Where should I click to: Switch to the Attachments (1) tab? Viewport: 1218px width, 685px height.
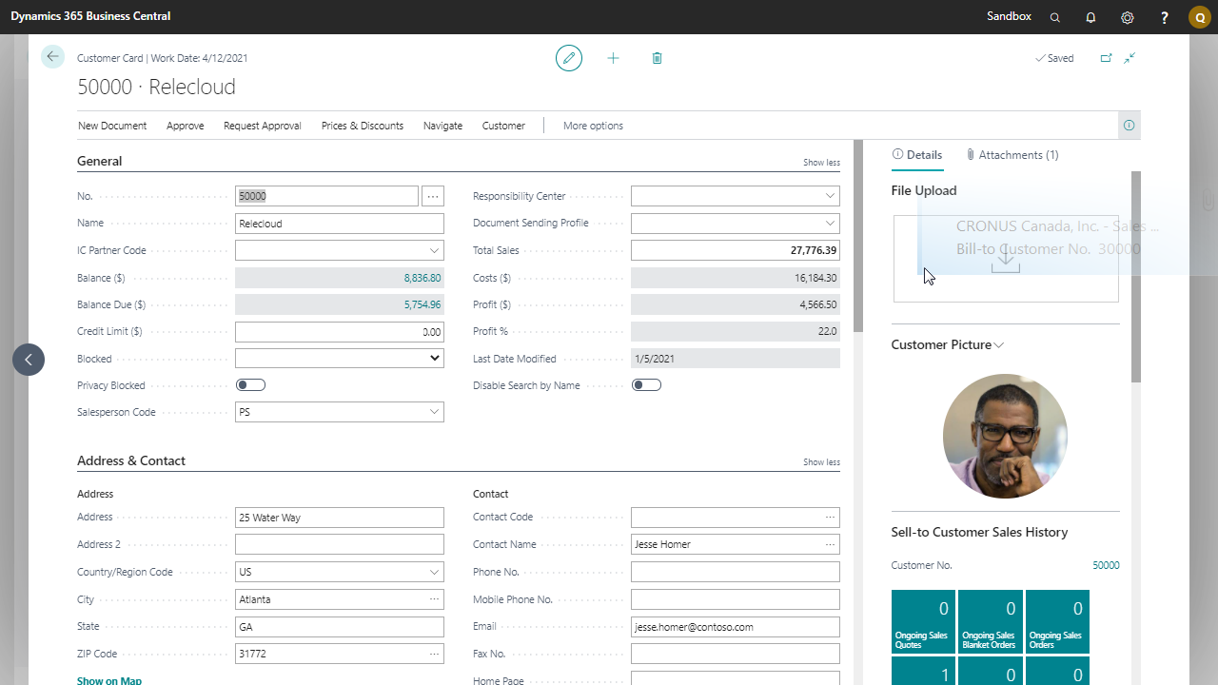1012,155
